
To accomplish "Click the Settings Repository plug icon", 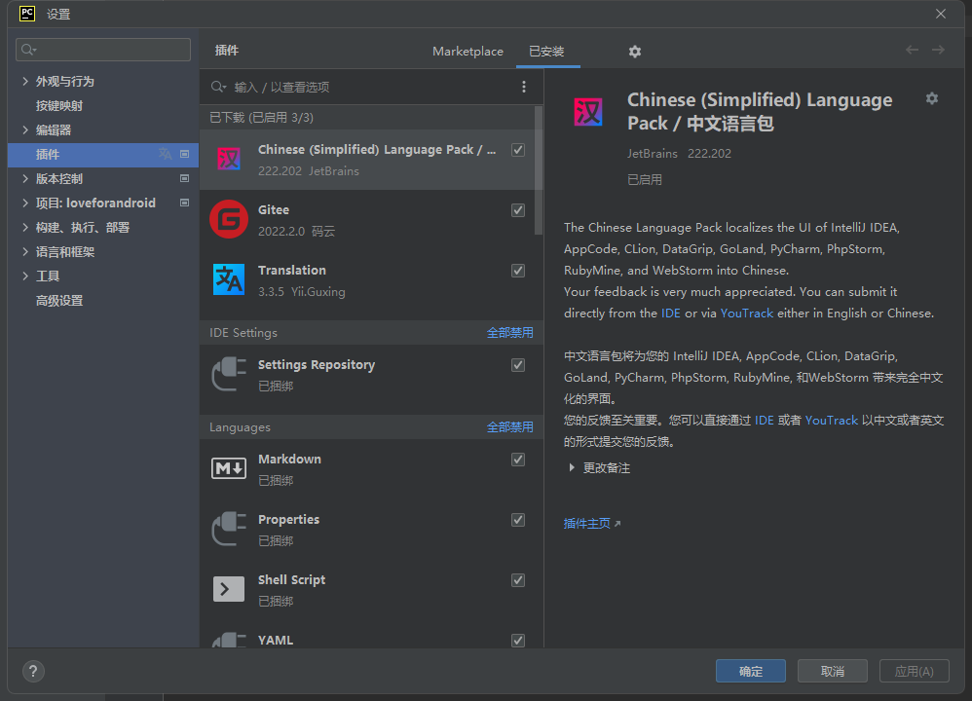I will point(229,374).
